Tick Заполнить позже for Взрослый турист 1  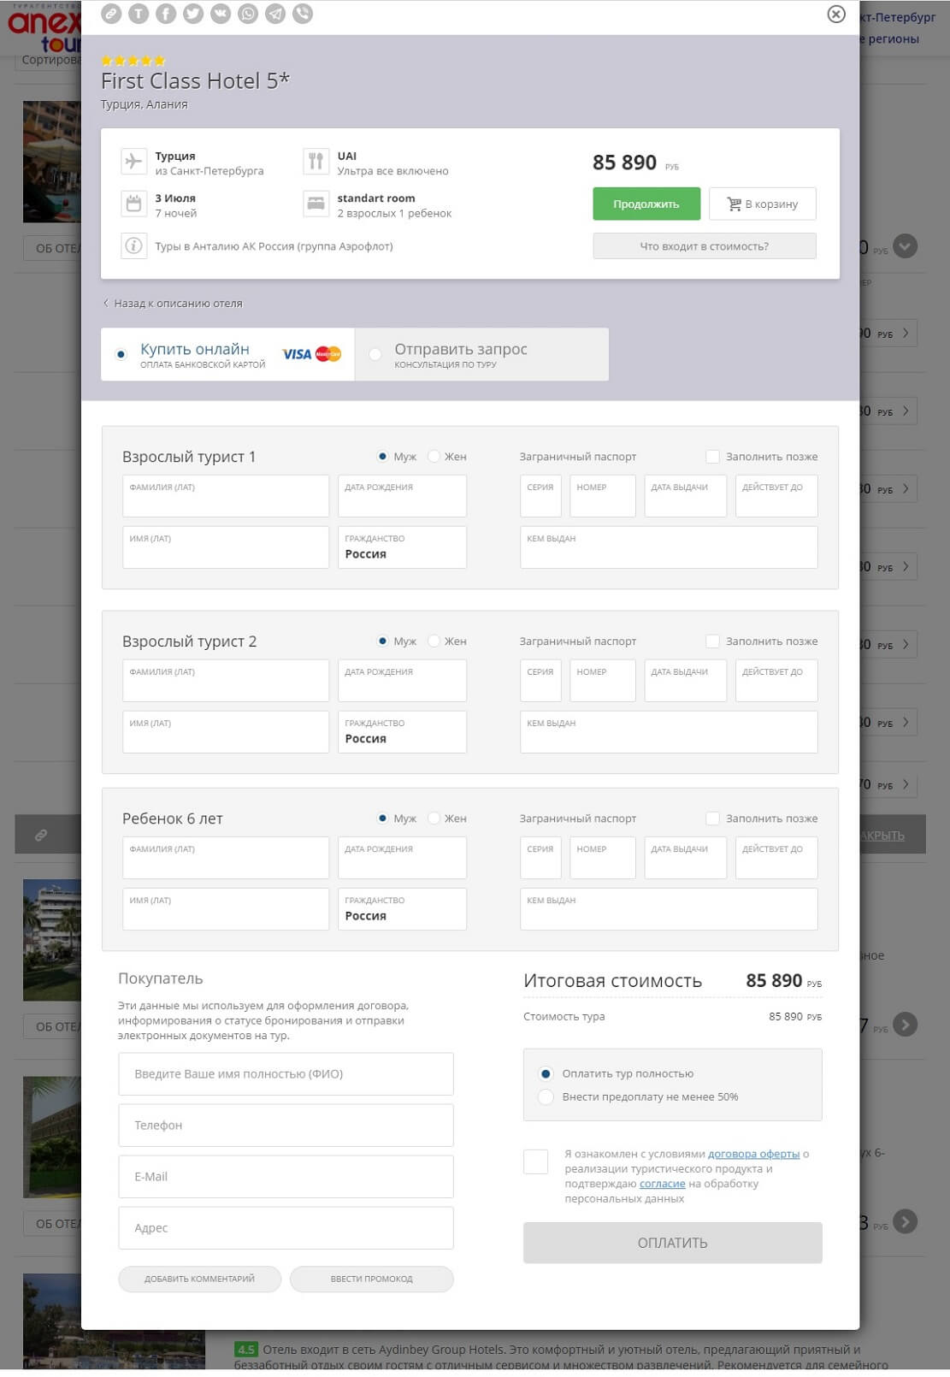712,457
